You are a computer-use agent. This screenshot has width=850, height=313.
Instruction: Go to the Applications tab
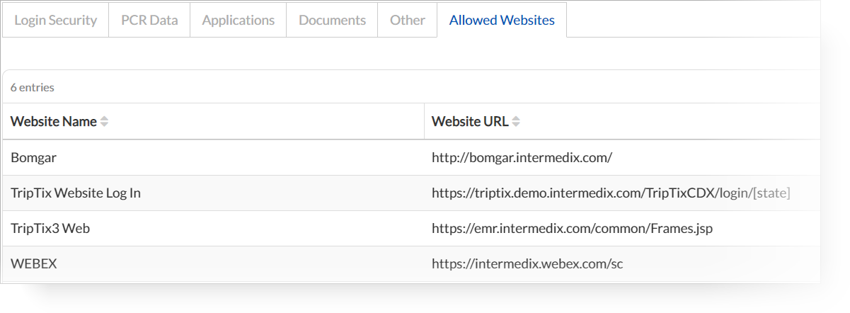(239, 20)
